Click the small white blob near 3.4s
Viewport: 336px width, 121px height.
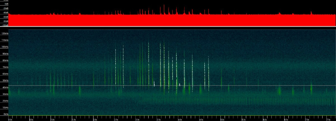click(x=154, y=83)
